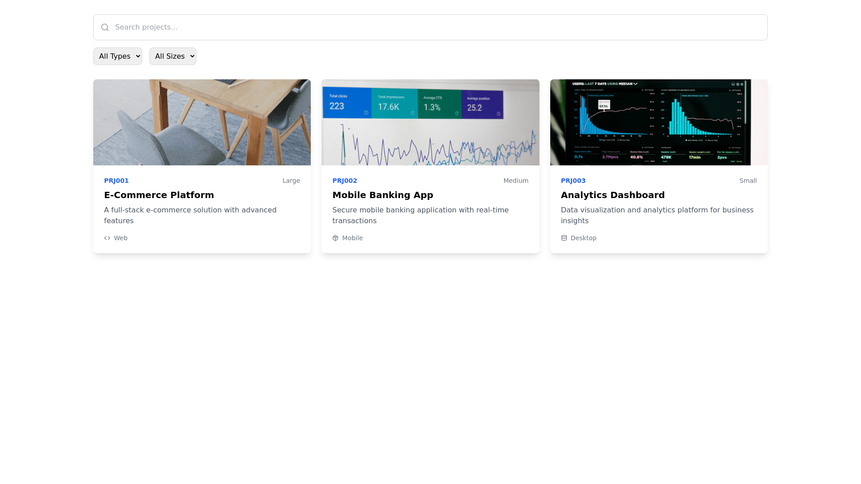Open the line chart statistics thumbnail
Image resolution: width=861 pixels, height=484 pixels.
[430, 122]
